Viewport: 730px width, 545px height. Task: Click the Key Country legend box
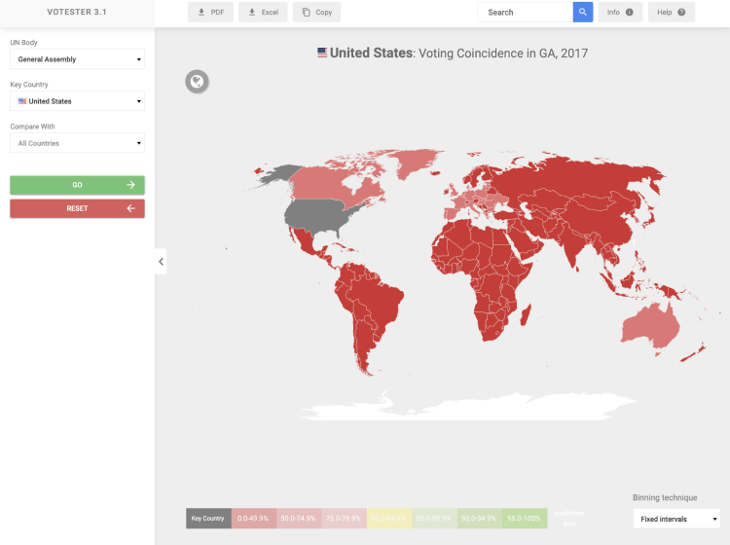[x=207, y=518]
